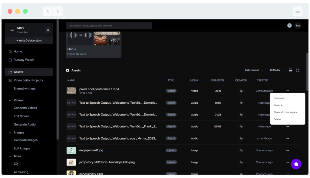
Task: Click the Ma profile avatar
Action: point(298,25)
